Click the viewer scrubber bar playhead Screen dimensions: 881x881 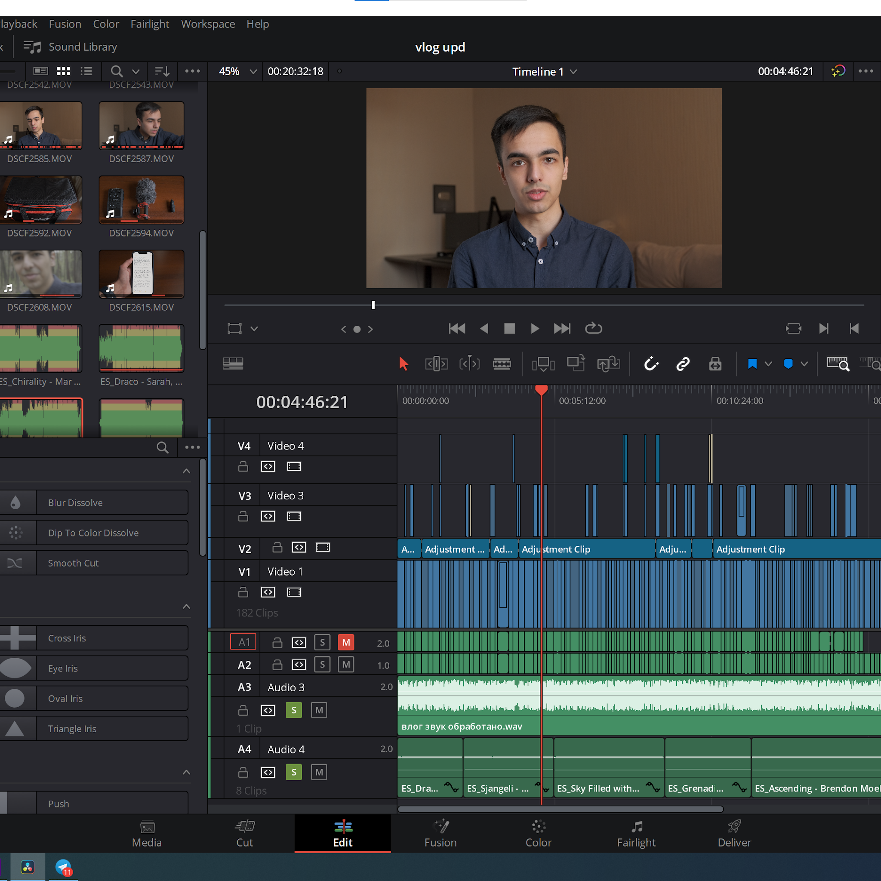coord(373,305)
